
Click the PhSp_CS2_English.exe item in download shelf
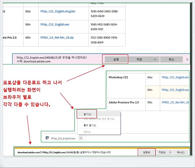[63, 138]
